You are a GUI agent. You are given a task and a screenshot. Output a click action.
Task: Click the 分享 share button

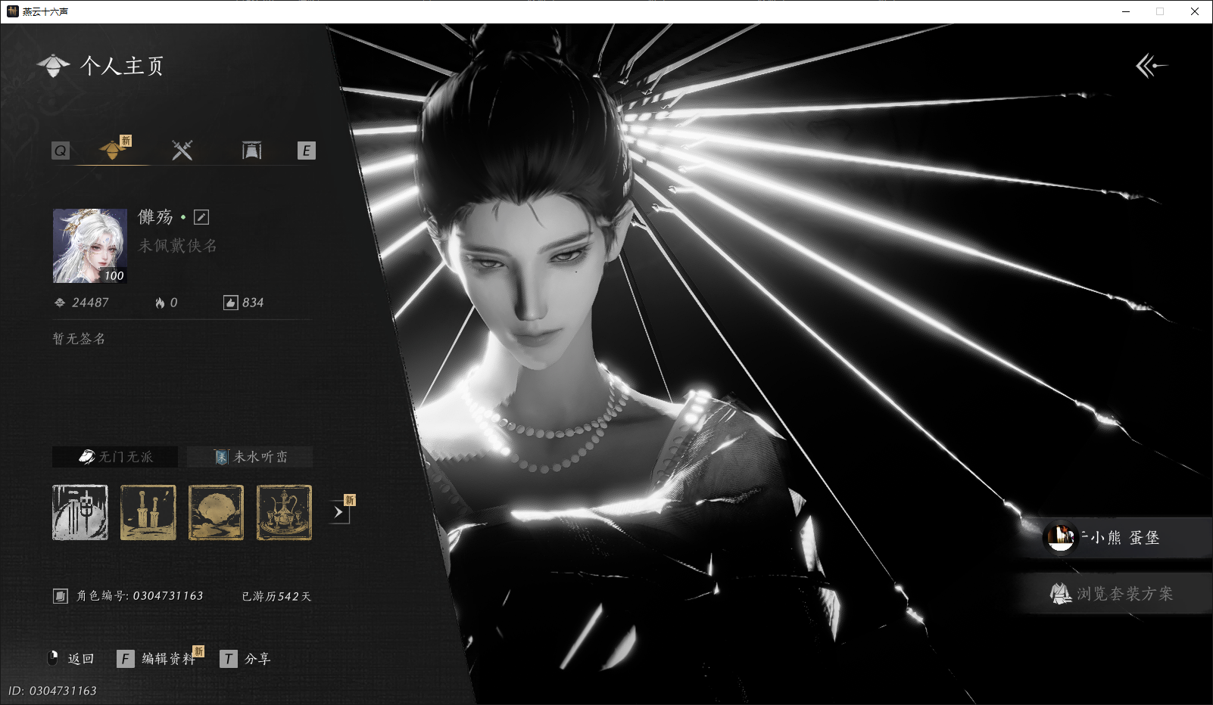pos(245,659)
